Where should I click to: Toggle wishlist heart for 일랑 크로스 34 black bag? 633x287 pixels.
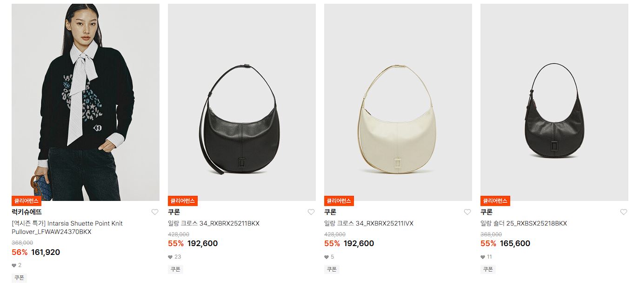click(311, 212)
